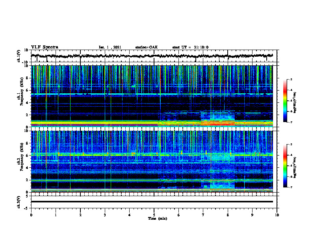Click the "ch.1(V)" waveform axis label
312x241 pixels.
point(19,56)
